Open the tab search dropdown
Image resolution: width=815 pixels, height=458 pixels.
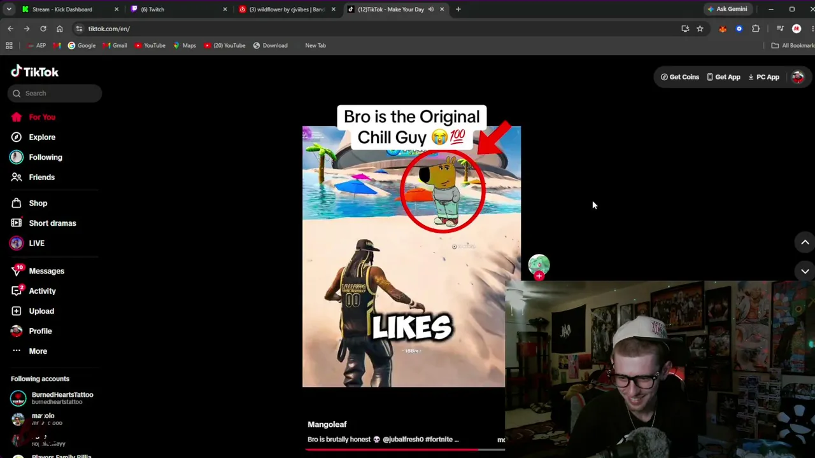(9, 10)
